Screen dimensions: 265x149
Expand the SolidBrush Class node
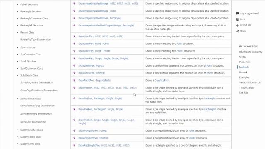[17, 75]
